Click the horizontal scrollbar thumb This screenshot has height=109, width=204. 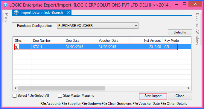(x=61, y=88)
